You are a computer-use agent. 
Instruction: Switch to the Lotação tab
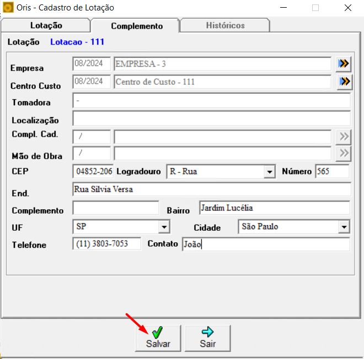coord(46,25)
